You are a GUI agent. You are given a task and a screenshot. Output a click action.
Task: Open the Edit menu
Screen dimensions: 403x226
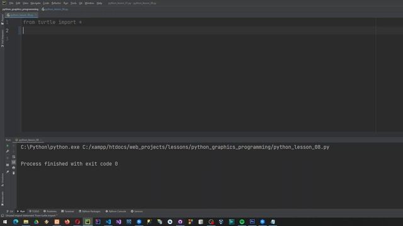(18, 3)
